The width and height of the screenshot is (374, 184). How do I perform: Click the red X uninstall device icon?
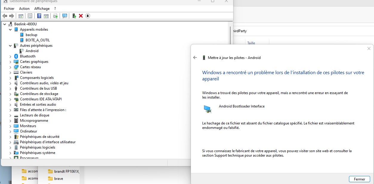(x=81, y=16)
